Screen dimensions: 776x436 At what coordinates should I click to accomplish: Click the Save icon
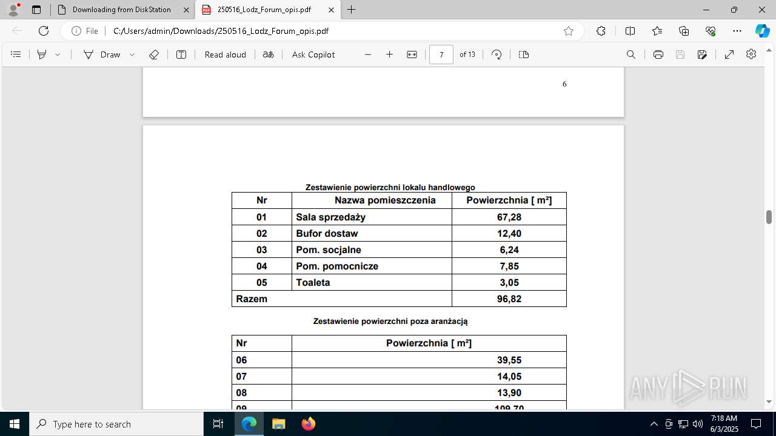pyautogui.click(x=680, y=54)
